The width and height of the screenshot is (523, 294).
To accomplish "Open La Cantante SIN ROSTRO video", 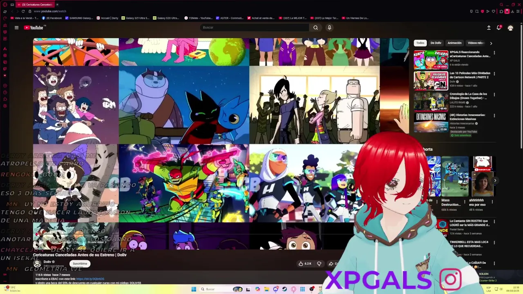I will coord(469,223).
